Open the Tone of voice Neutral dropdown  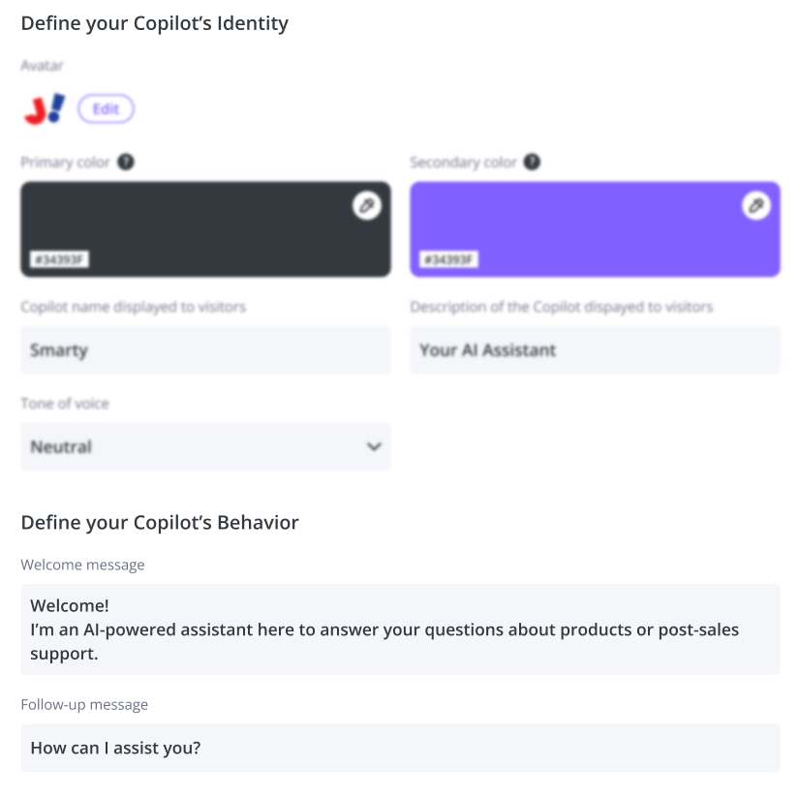205,446
